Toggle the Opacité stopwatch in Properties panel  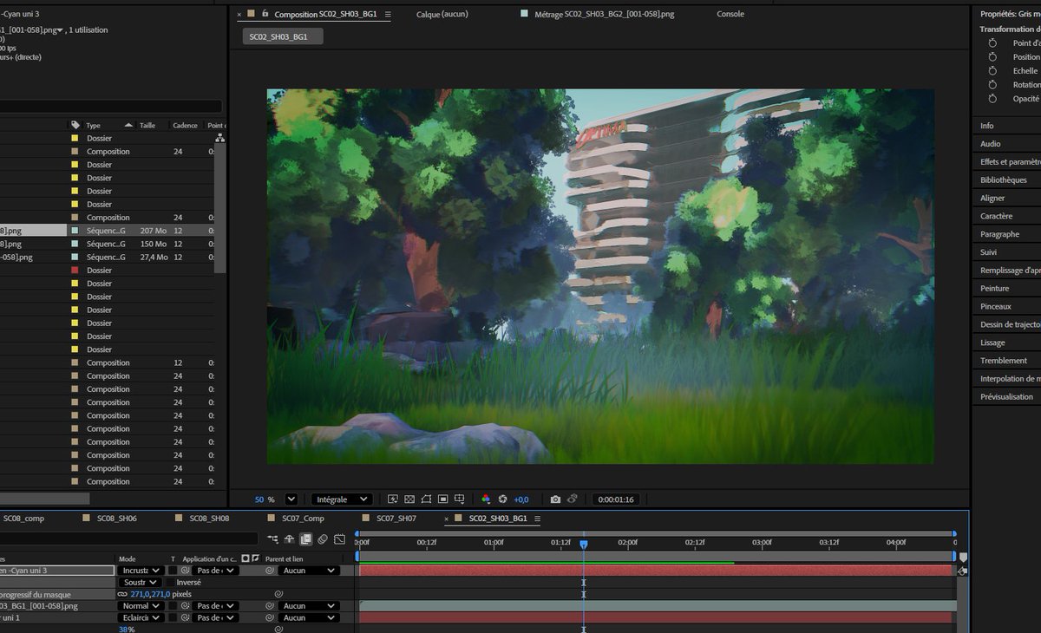coord(993,99)
